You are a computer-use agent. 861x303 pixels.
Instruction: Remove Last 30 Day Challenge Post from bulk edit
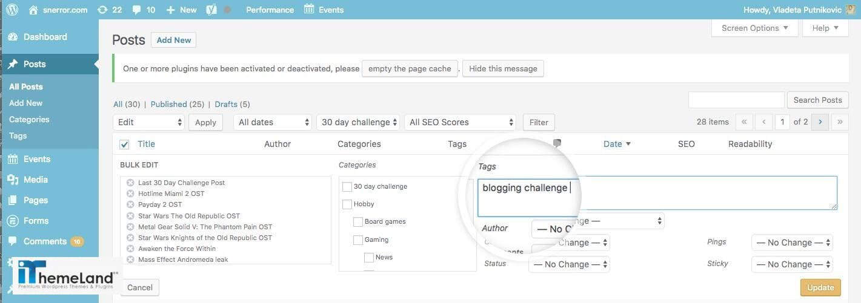130,183
